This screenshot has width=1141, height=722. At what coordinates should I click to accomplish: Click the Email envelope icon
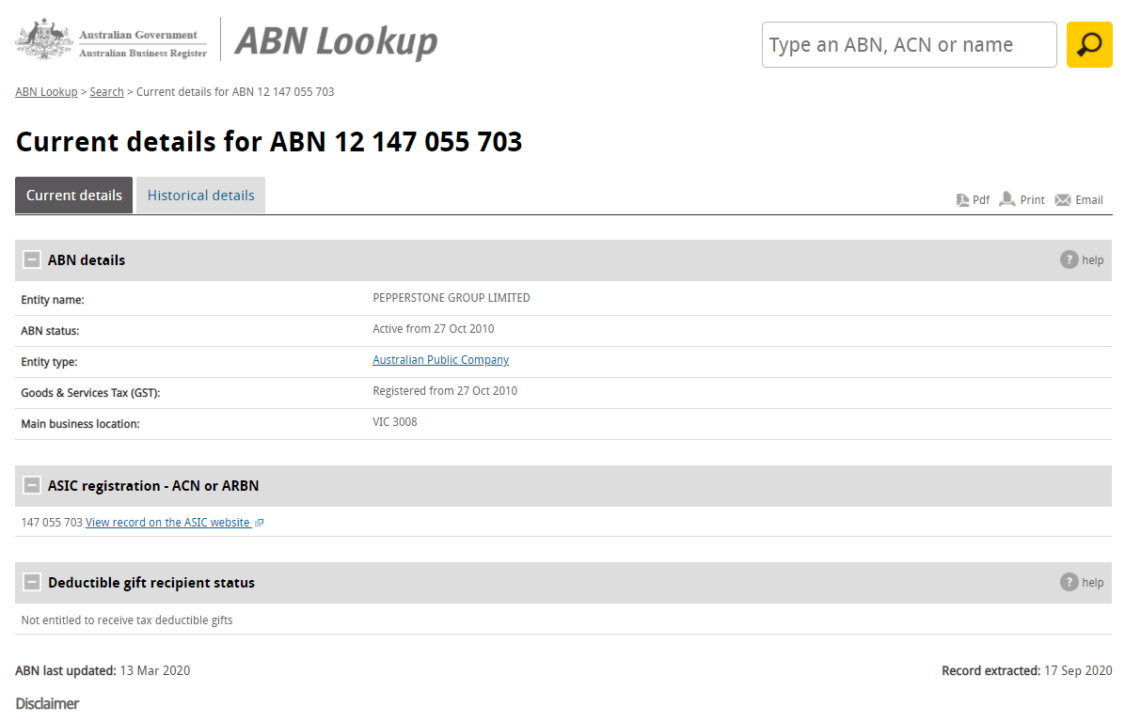(x=1063, y=199)
